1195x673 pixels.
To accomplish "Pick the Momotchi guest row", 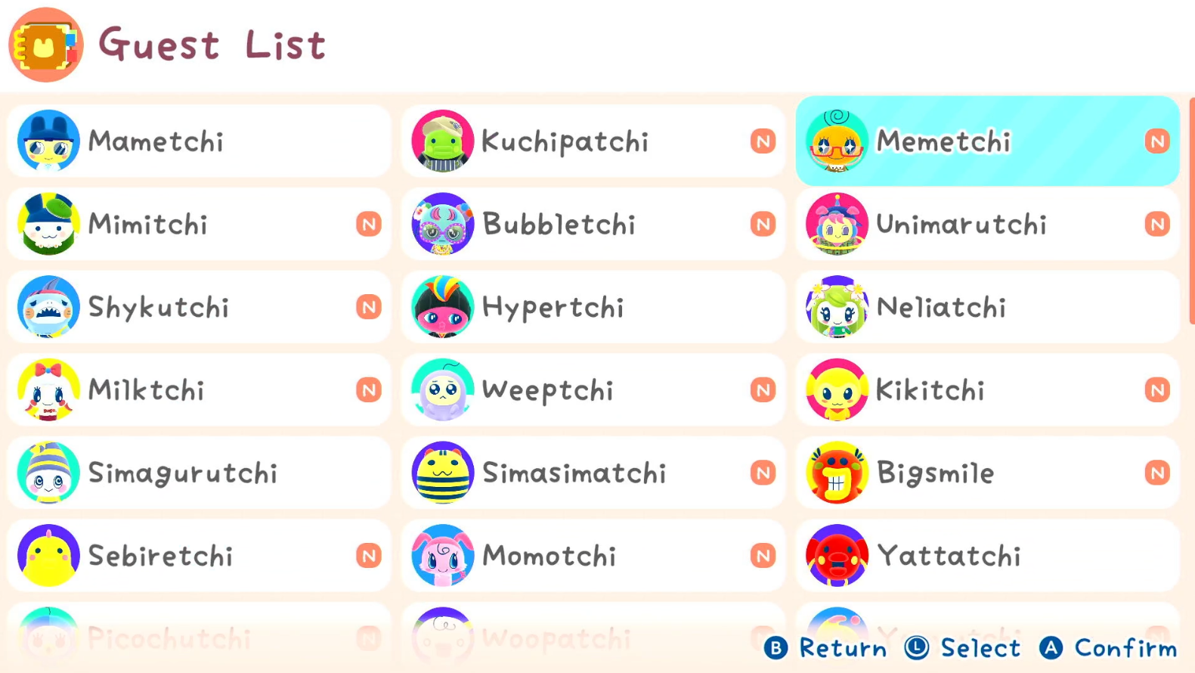I will pyautogui.click(x=593, y=556).
